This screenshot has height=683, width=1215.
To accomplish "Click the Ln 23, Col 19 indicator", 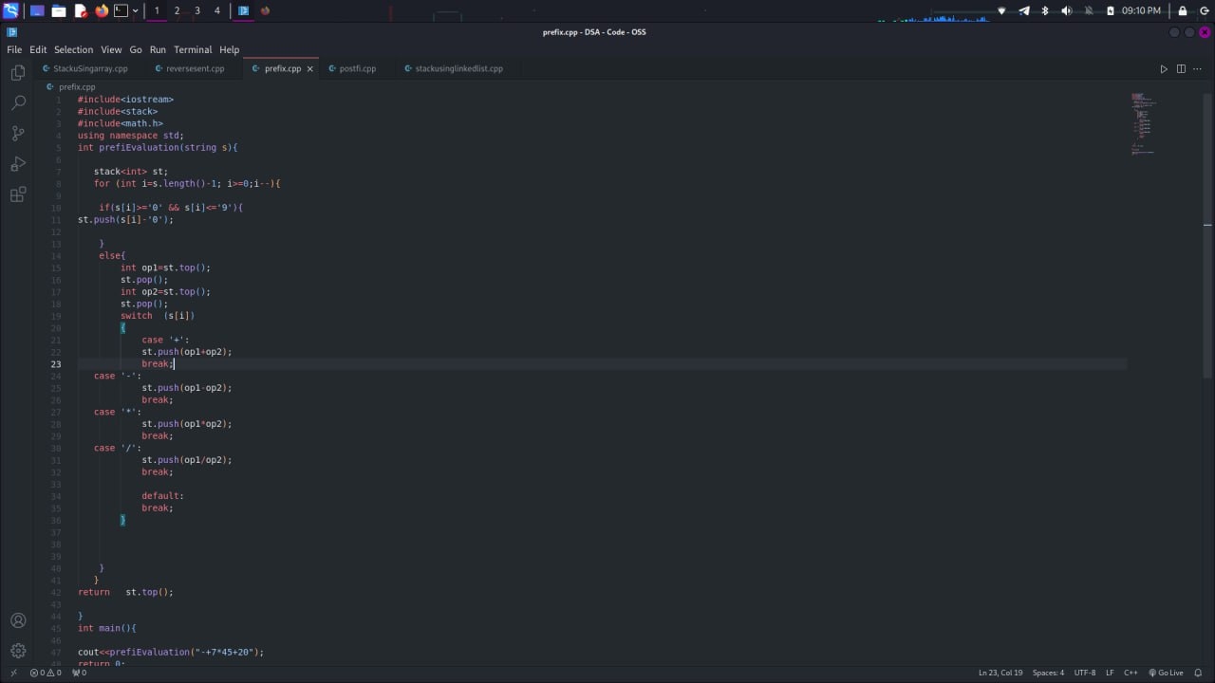I will click(x=1000, y=673).
